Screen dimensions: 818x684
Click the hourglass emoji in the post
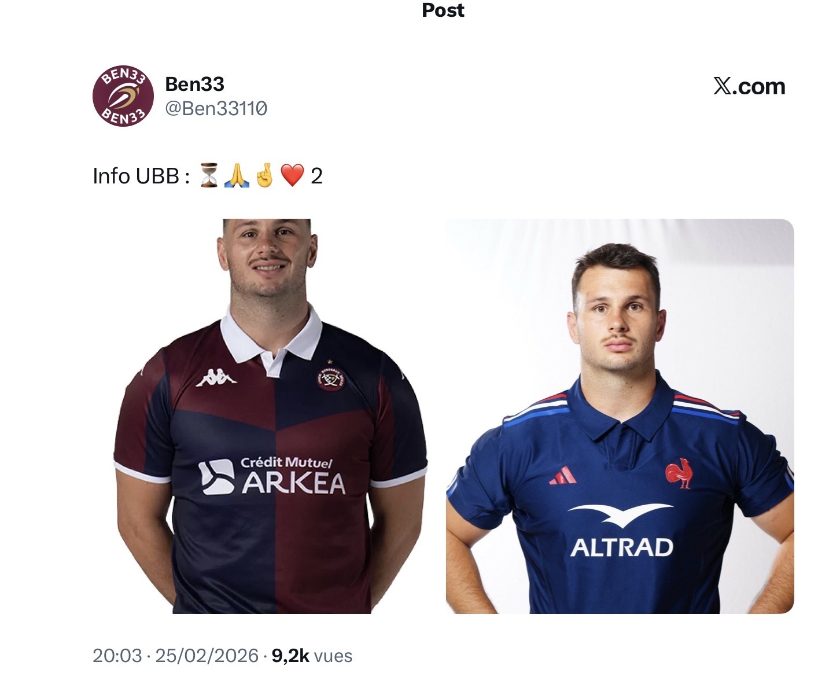209,175
